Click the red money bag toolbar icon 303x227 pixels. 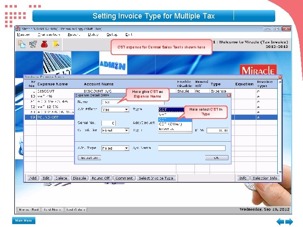[x=44, y=44]
